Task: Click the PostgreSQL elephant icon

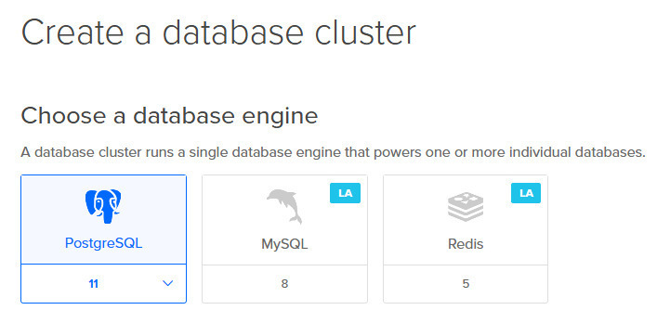Action: 103,206
